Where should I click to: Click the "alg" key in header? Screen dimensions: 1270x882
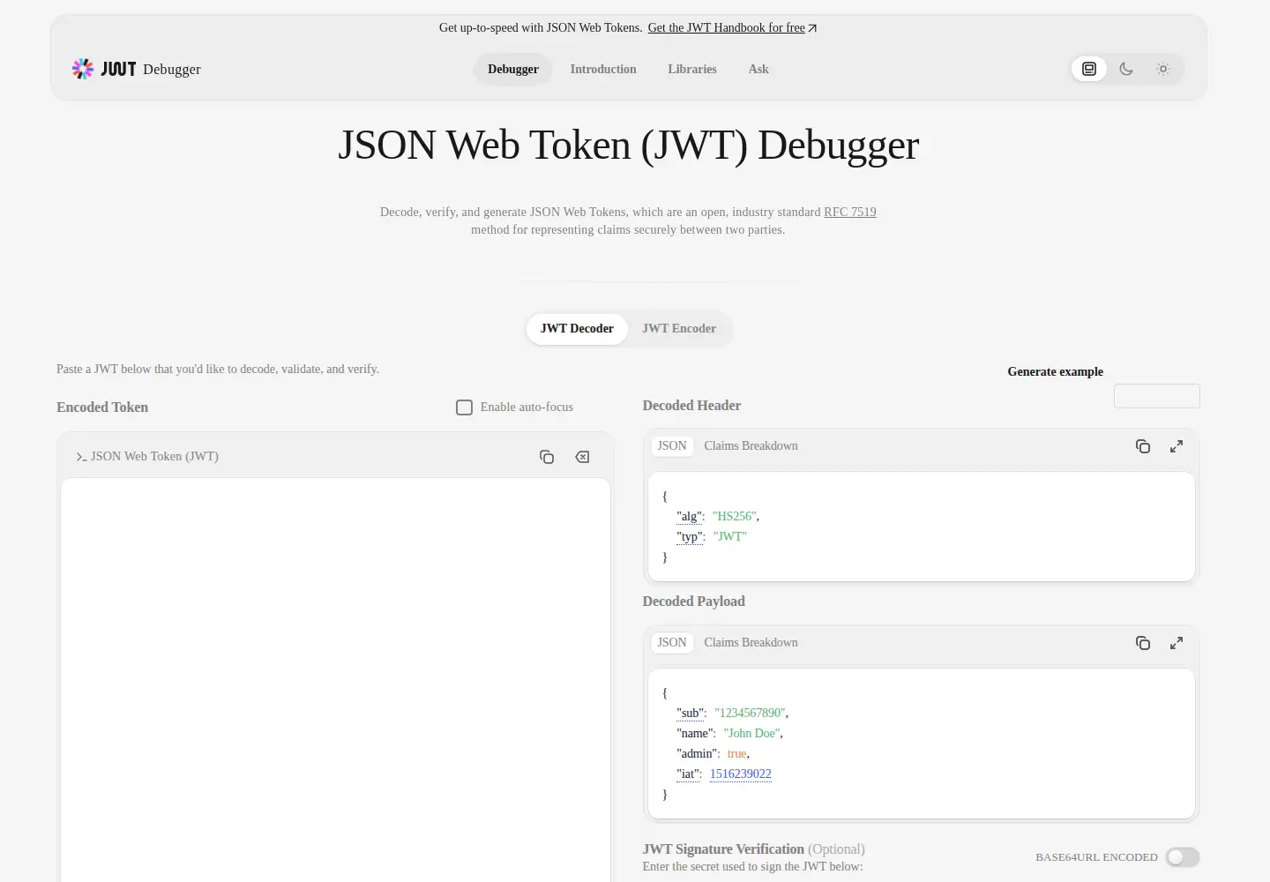click(x=690, y=517)
